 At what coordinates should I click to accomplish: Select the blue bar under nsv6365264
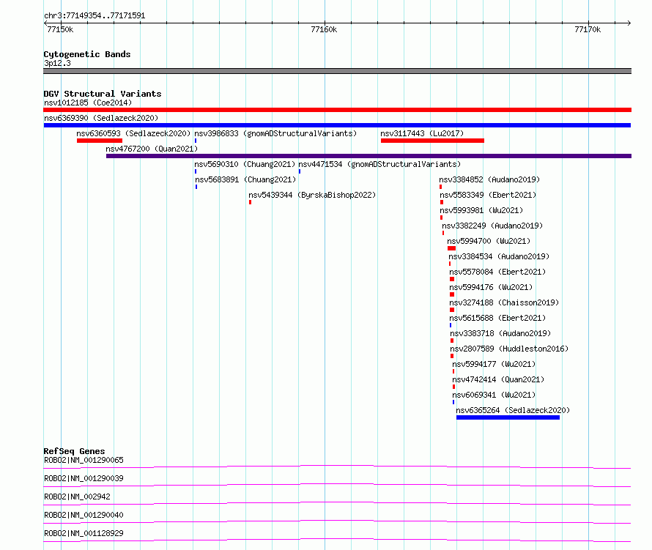pos(508,417)
